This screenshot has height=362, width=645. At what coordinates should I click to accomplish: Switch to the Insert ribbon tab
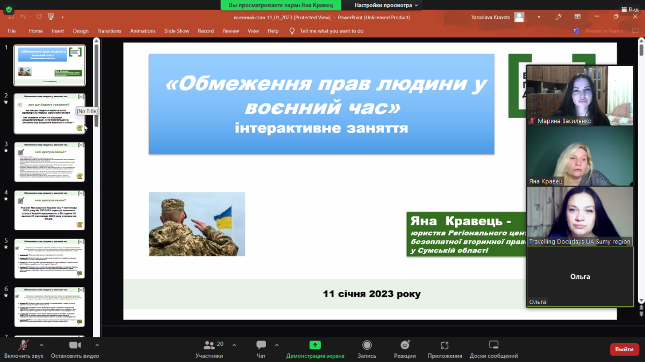pos(58,31)
